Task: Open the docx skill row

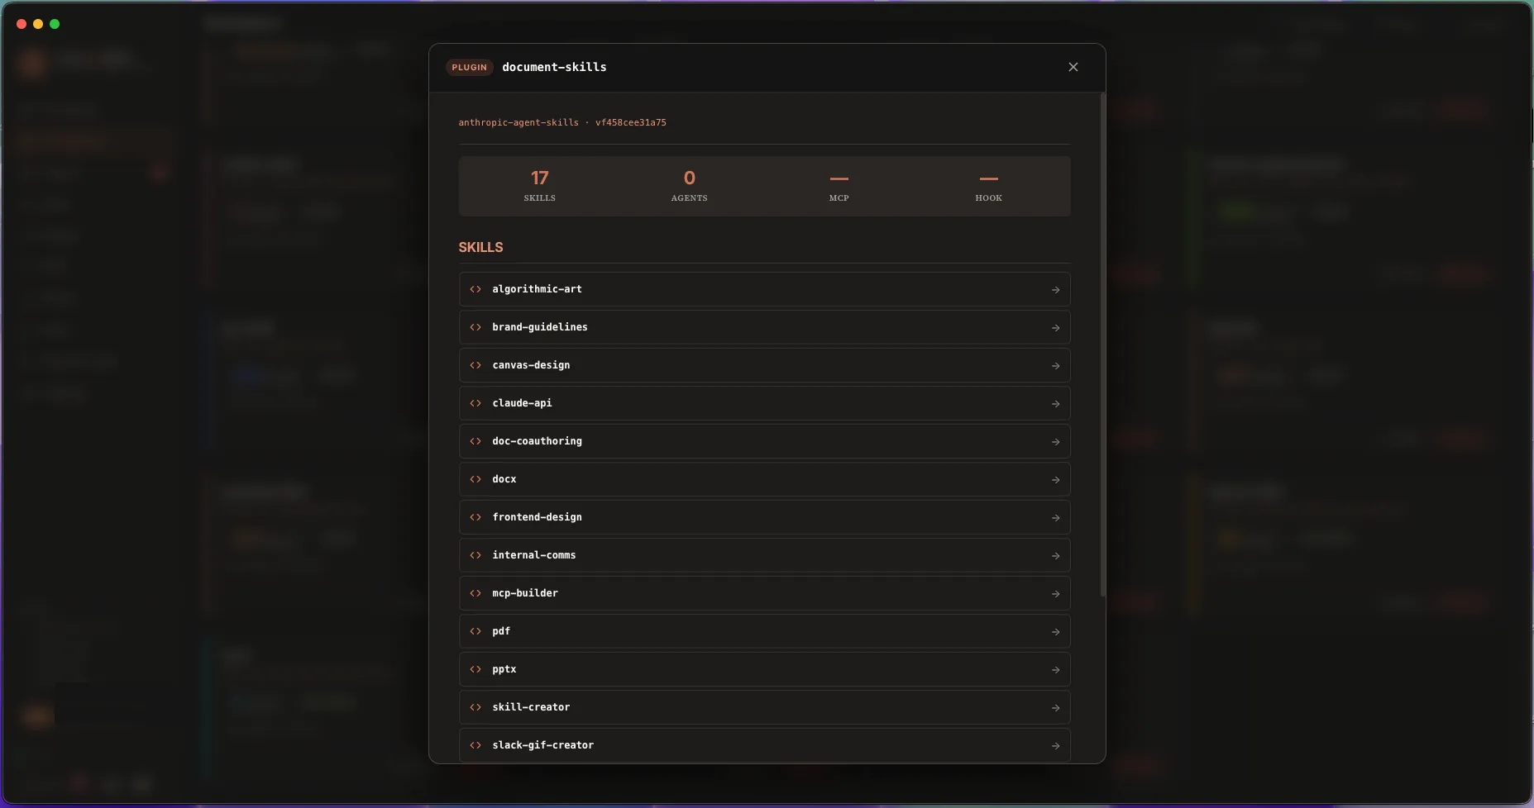Action: click(x=764, y=479)
